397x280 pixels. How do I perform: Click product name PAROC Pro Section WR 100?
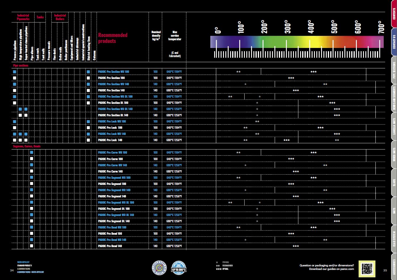(113, 72)
